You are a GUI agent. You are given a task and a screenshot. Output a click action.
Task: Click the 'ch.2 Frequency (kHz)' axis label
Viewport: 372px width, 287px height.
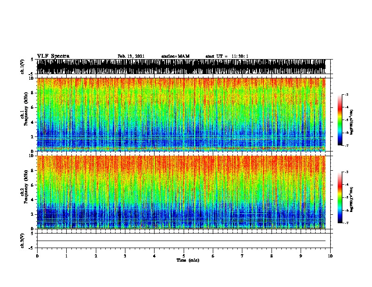pyautogui.click(x=24, y=187)
